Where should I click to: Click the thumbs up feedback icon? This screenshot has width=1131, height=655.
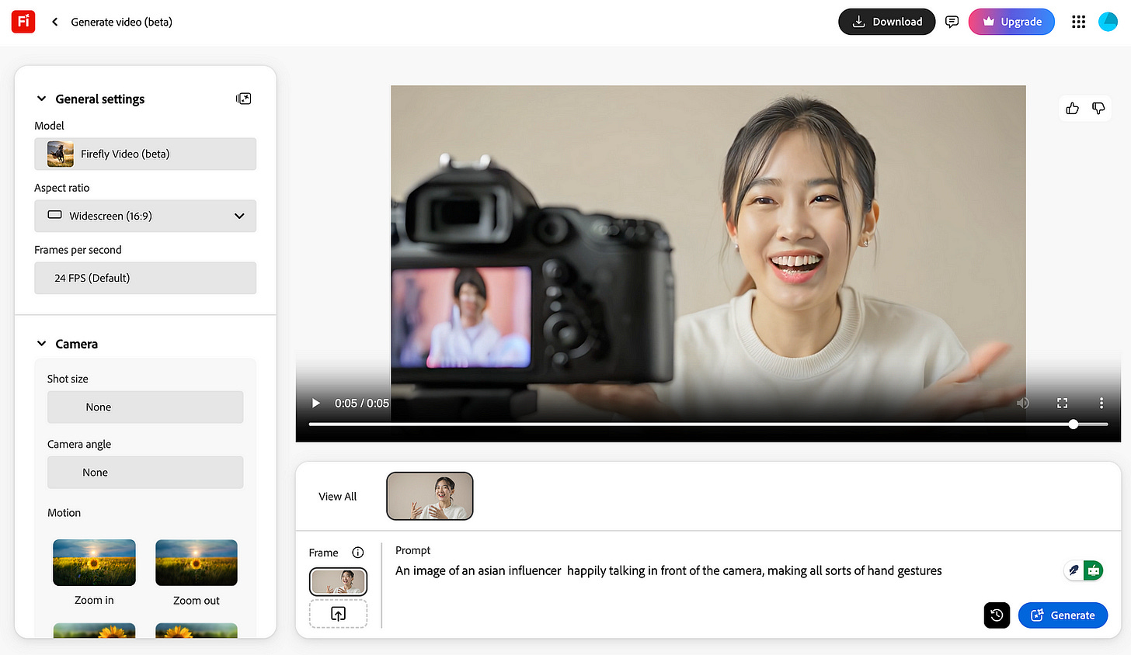tap(1073, 109)
